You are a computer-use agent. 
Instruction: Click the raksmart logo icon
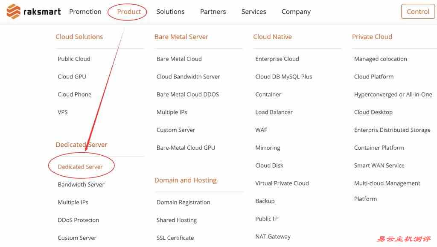tap(13, 12)
